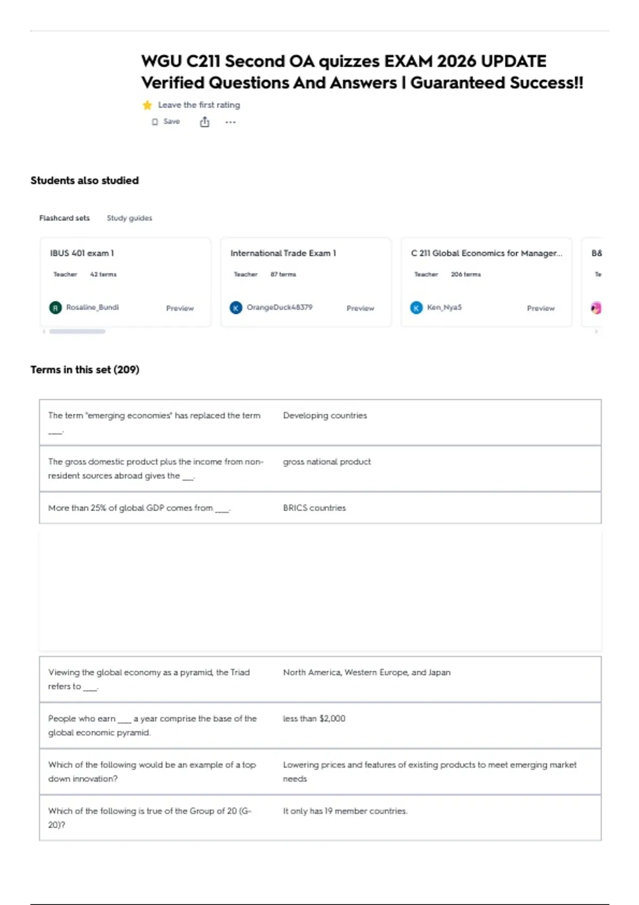Select the BRICS countries term row

pos(320,508)
